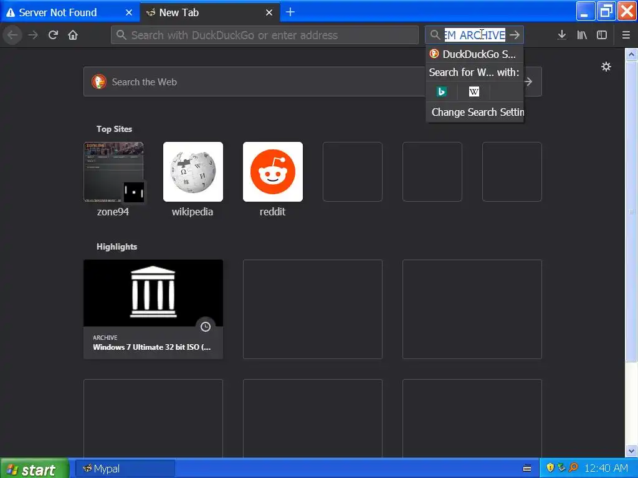The height and width of the screenshot is (478, 638).
Task: Click the address bar field
Action: pos(264,35)
